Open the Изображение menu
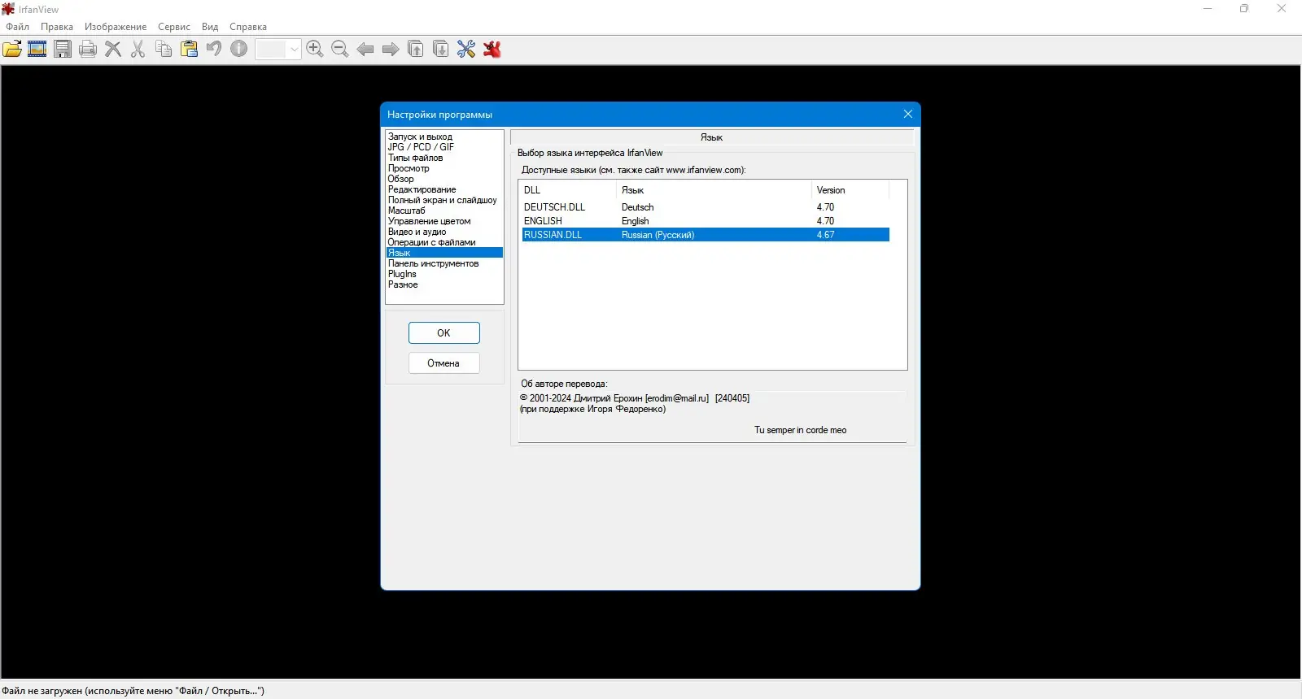Viewport: 1302px width, 699px height. [116, 27]
